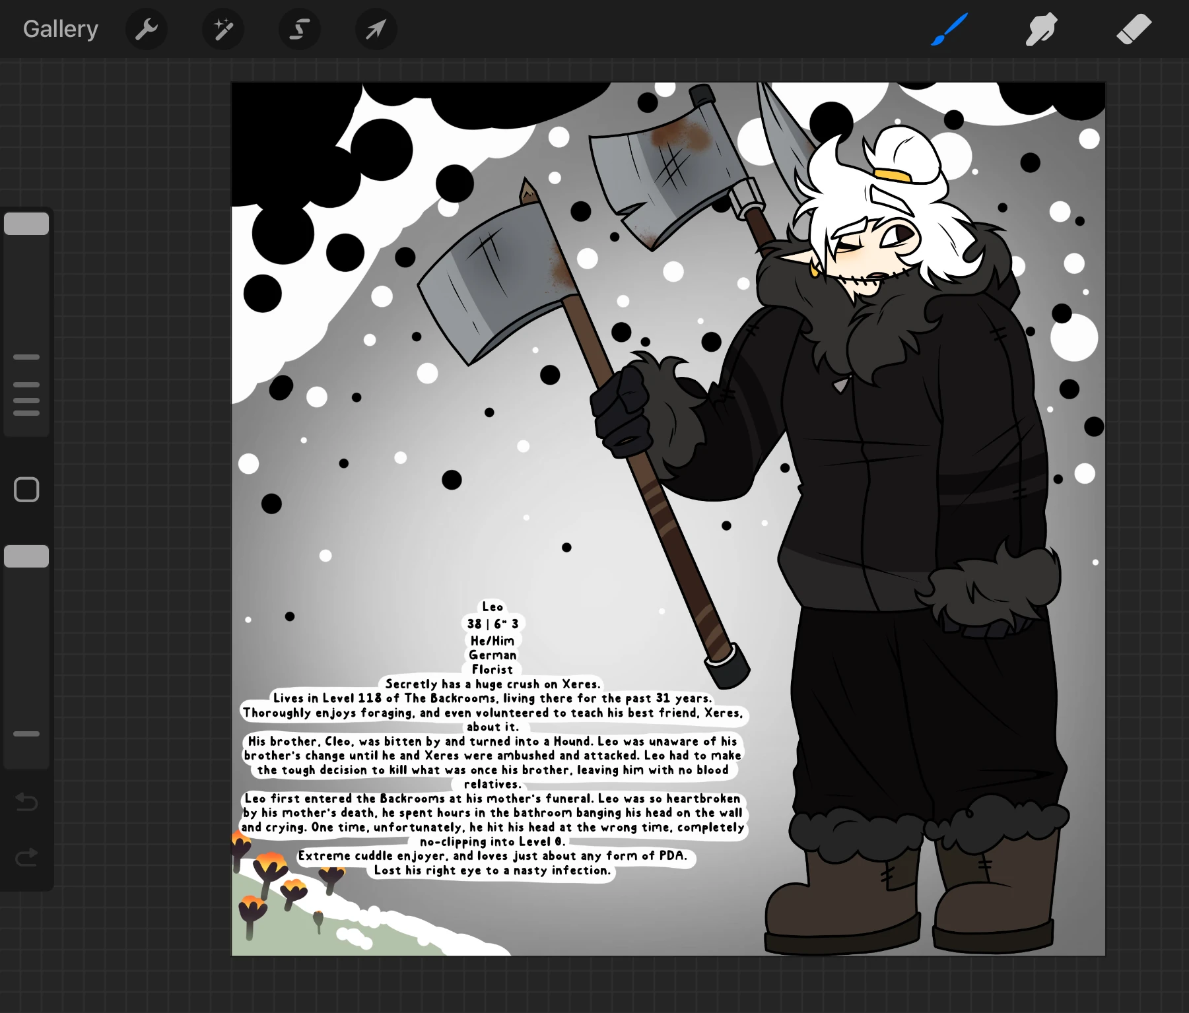
Task: Open the Brush Library with the paintbrush icon
Action: (949, 29)
